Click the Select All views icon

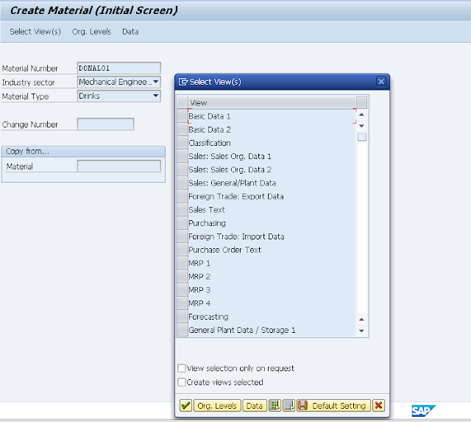coord(275,406)
